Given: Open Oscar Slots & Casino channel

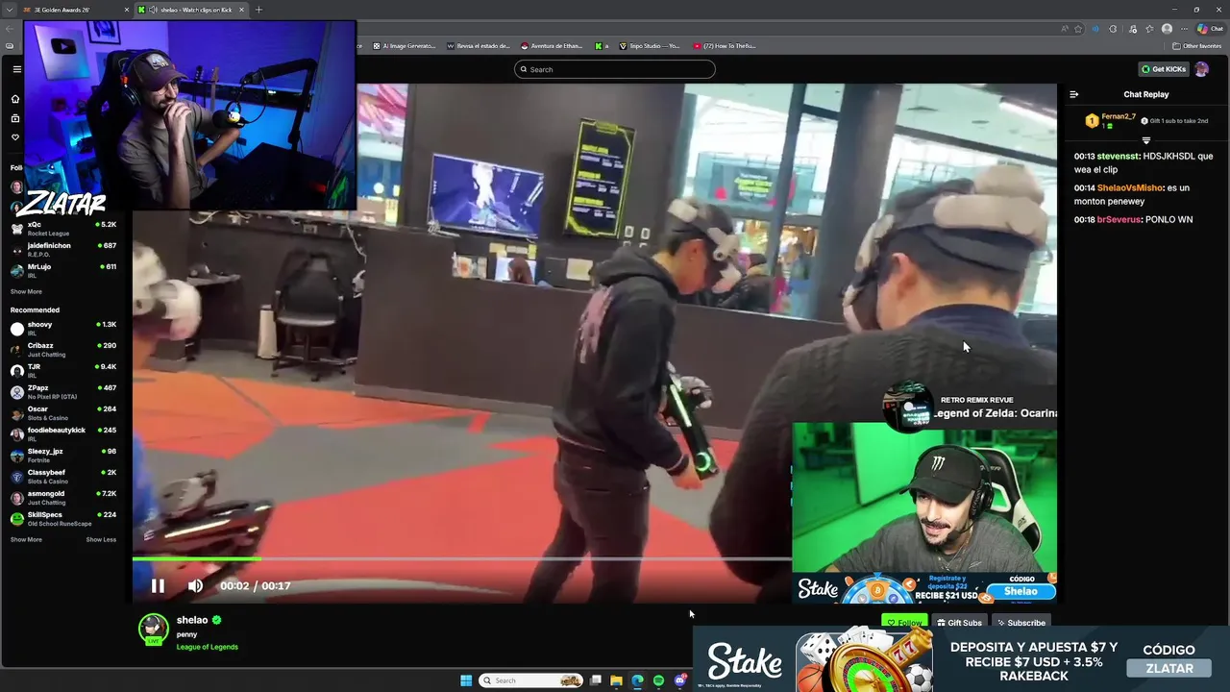Looking at the screenshot, I should (63, 412).
